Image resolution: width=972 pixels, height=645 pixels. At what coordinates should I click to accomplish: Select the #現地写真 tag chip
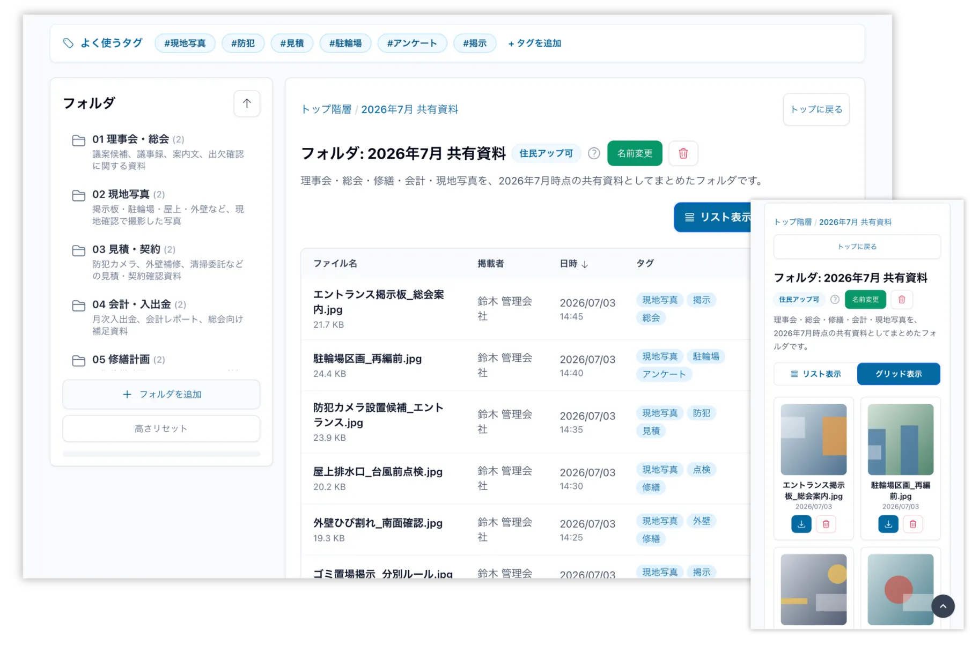point(185,43)
